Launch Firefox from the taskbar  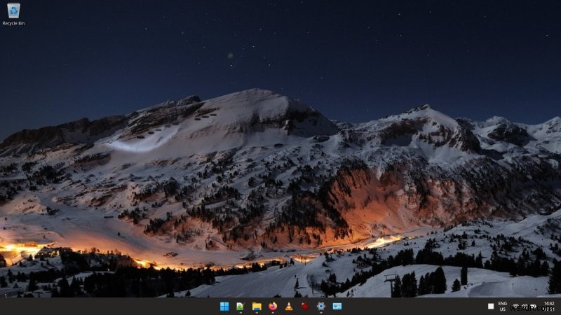273,307
